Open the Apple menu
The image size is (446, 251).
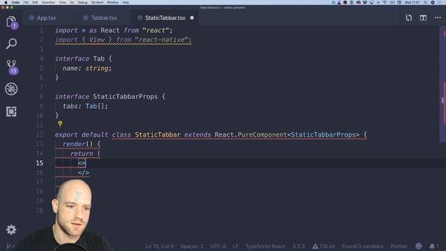(x=6, y=2)
